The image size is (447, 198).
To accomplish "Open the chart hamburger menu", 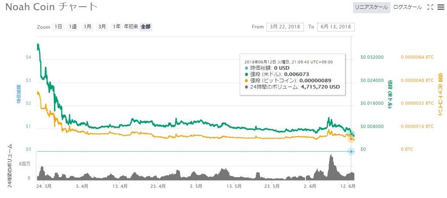I will [440, 7].
